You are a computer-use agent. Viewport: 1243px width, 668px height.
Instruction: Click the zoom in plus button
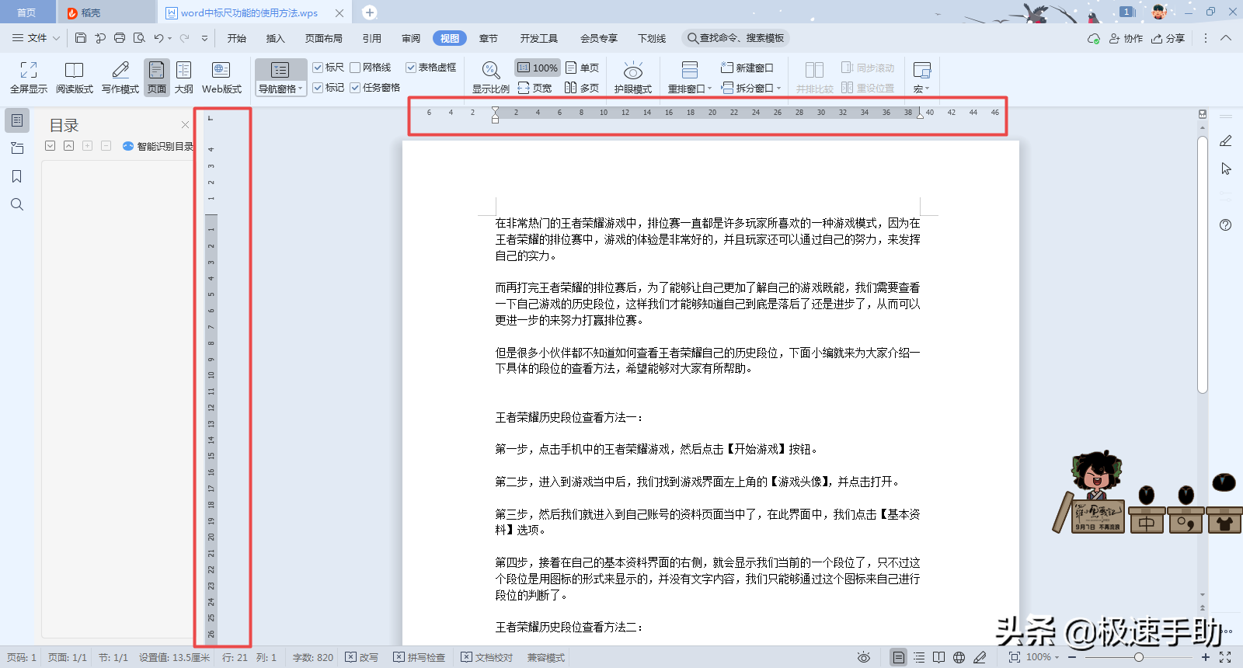click(1206, 657)
